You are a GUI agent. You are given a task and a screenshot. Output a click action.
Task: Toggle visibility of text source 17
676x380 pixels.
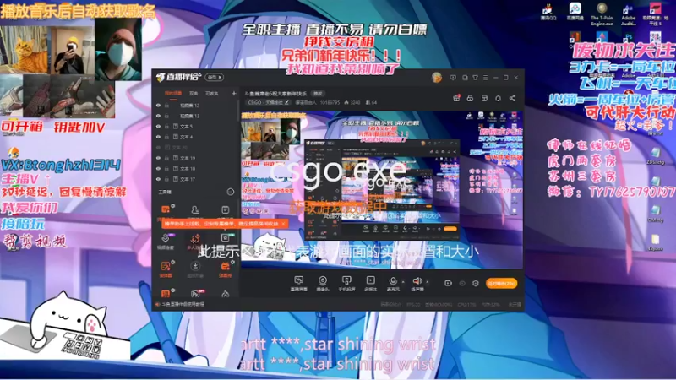(x=158, y=179)
